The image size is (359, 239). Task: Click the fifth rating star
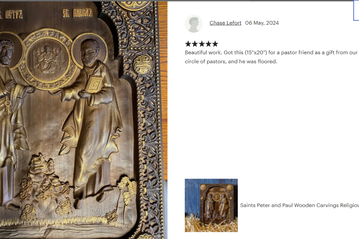coord(215,44)
